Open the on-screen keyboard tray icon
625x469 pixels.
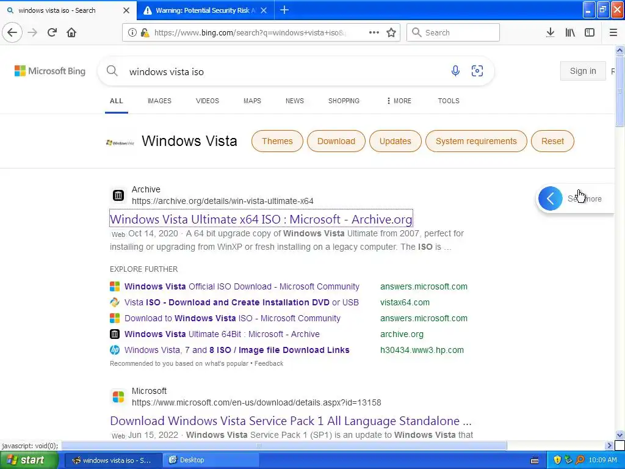point(535,460)
